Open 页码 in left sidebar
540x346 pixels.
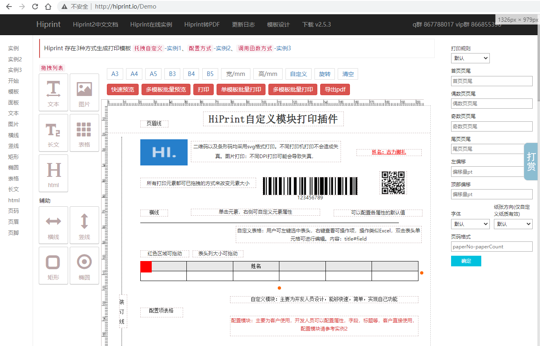tap(13, 211)
